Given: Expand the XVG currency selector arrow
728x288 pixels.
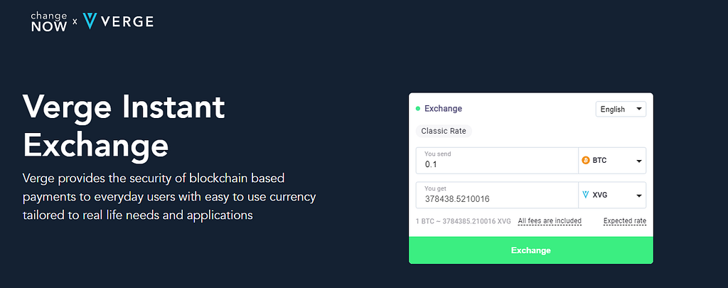Looking at the screenshot, I should 638,196.
